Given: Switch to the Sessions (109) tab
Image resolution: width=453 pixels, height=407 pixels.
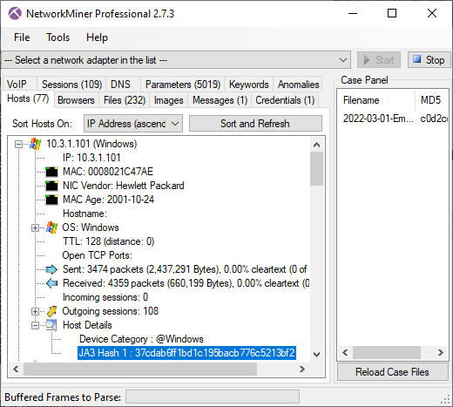Looking at the screenshot, I should [x=71, y=85].
